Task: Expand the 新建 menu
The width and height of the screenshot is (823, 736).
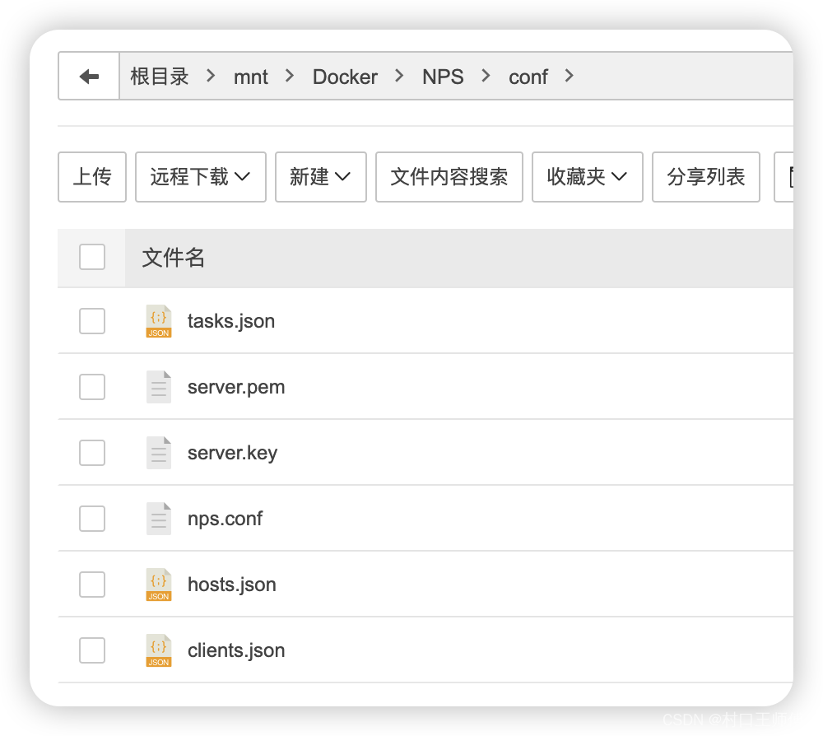Action: click(x=320, y=176)
